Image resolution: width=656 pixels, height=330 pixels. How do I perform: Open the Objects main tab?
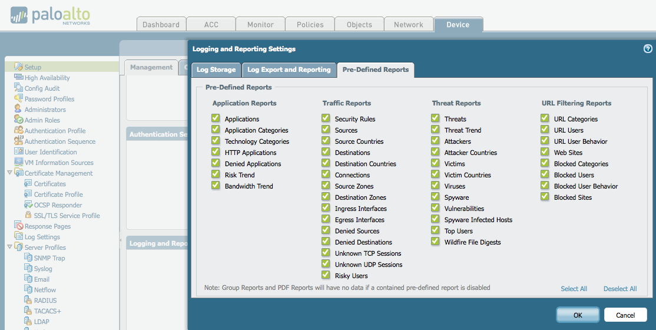click(359, 24)
